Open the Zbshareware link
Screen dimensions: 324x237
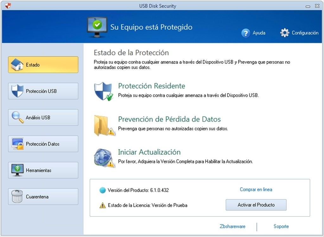232,226
